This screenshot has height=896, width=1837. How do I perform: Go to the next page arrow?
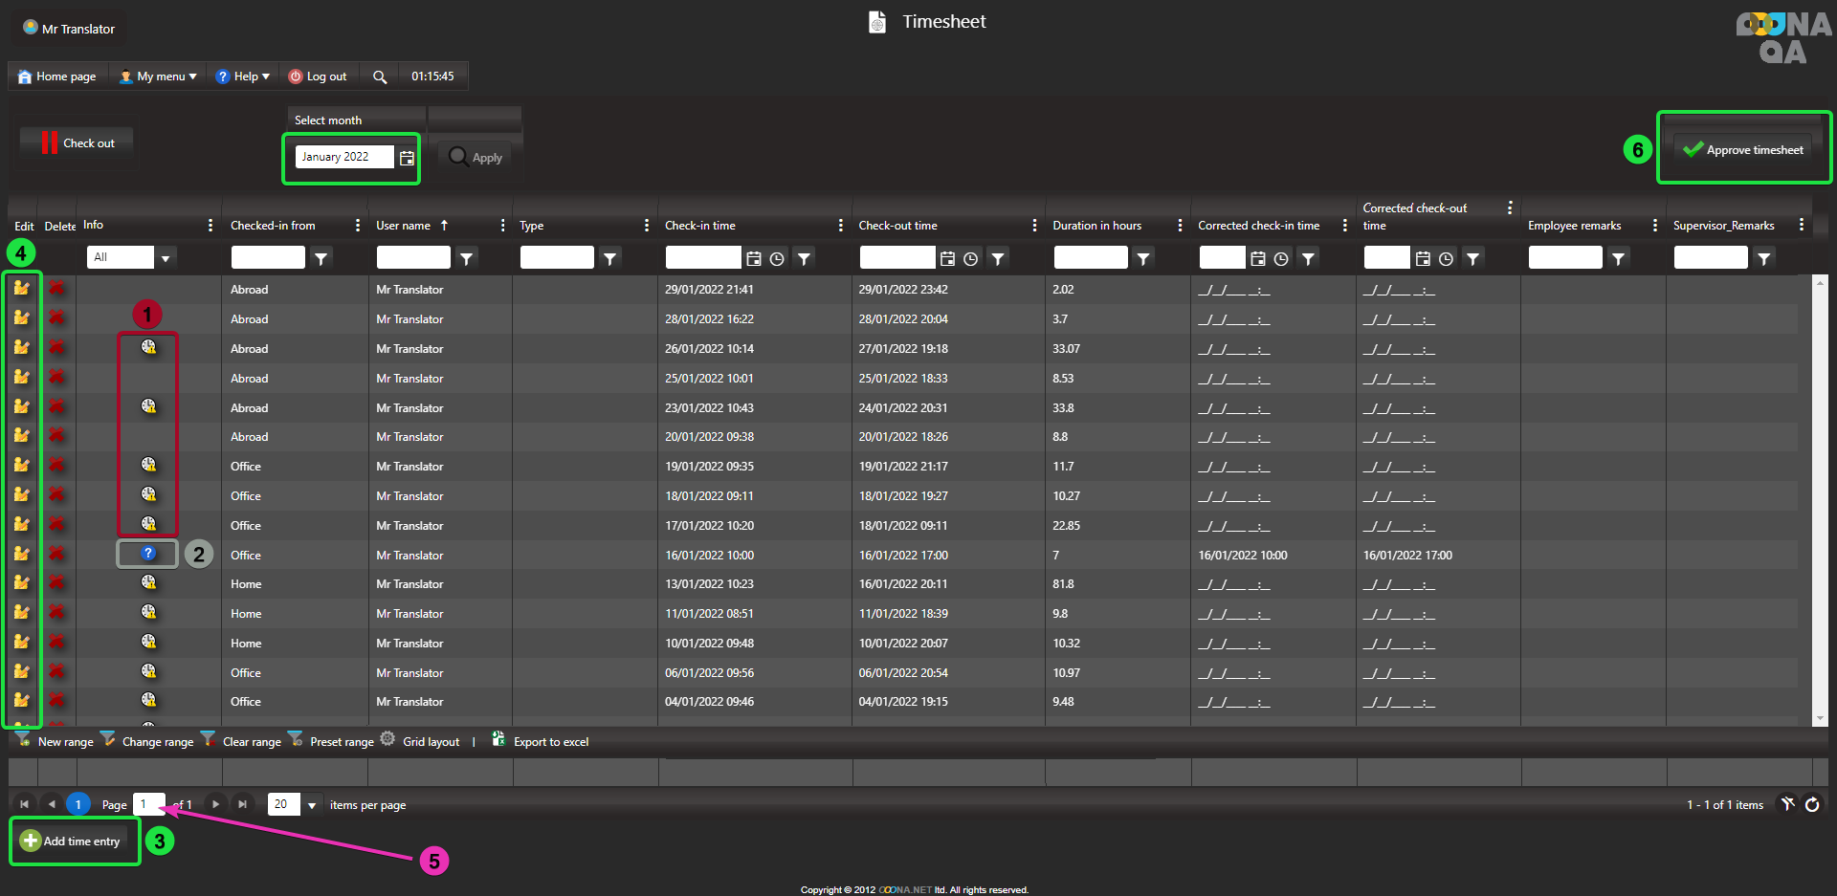[216, 804]
